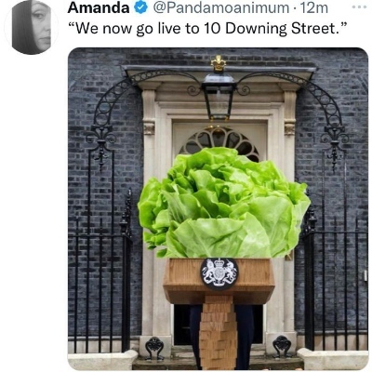Viewport: 372px width, 372px height.
Task: Select the tweet text about Downing Street
Action: (x=206, y=29)
